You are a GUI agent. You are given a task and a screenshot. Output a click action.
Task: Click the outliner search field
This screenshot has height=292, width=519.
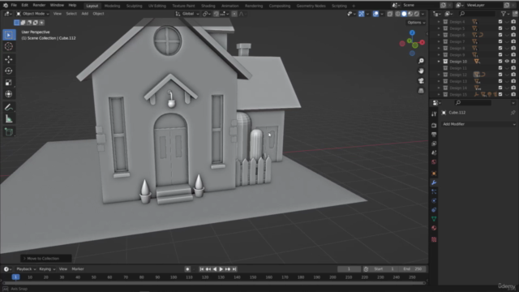[x=477, y=14]
